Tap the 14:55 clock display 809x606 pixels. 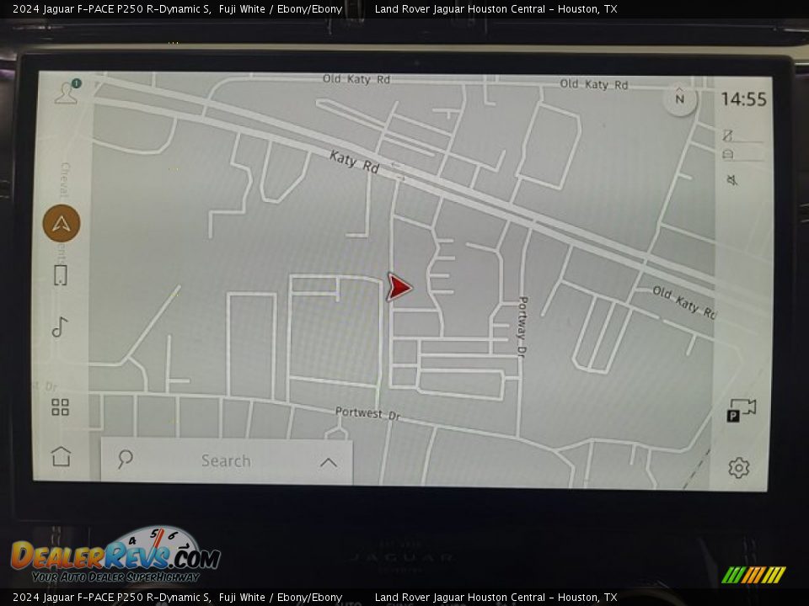coord(743,99)
